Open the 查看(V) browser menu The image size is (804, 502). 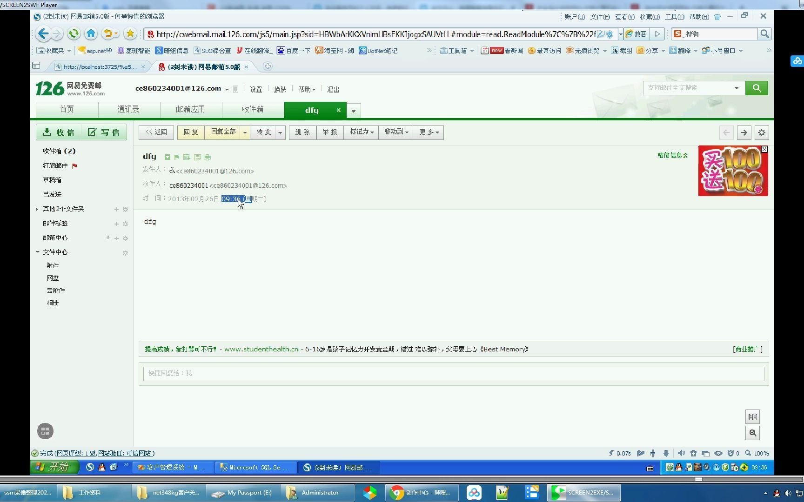(624, 17)
